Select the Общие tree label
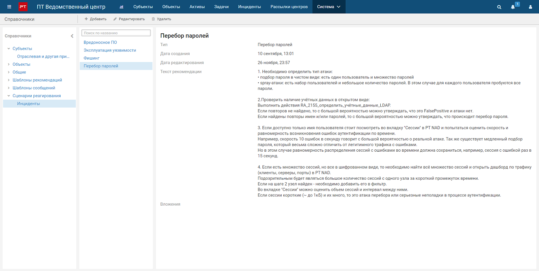 coord(19,72)
